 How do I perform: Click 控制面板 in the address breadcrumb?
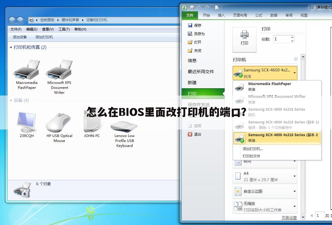(47, 20)
